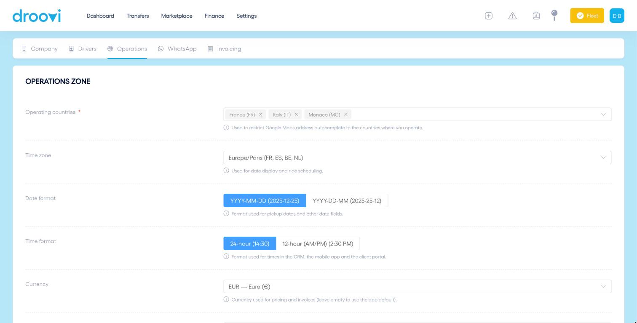The width and height of the screenshot is (637, 323).
Task: Open the DB user avatar menu
Action: [617, 16]
